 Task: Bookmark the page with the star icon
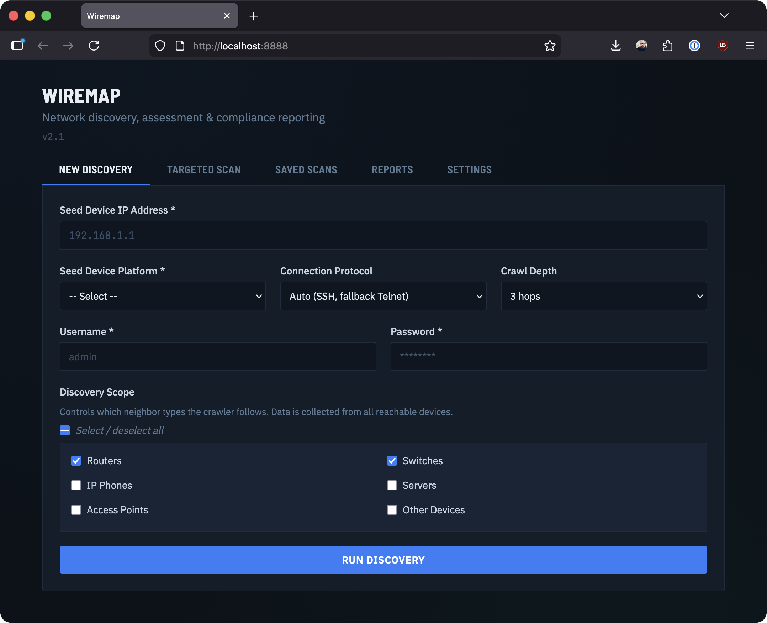pyautogui.click(x=550, y=46)
